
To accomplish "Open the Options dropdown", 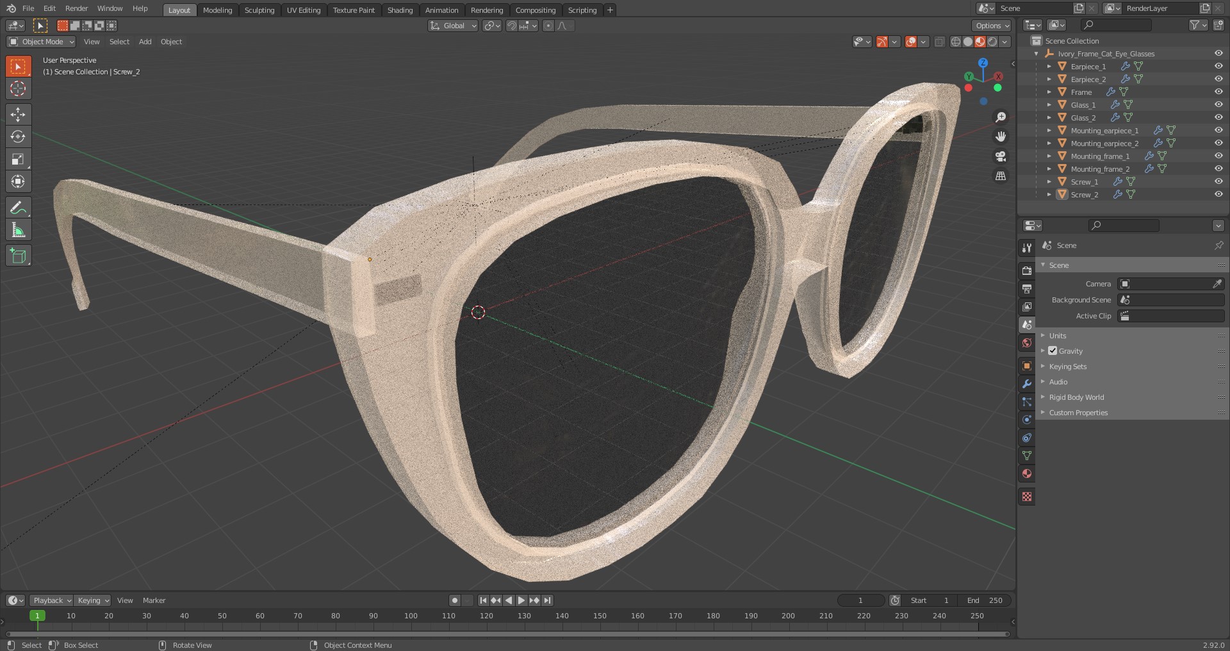I will point(992,26).
